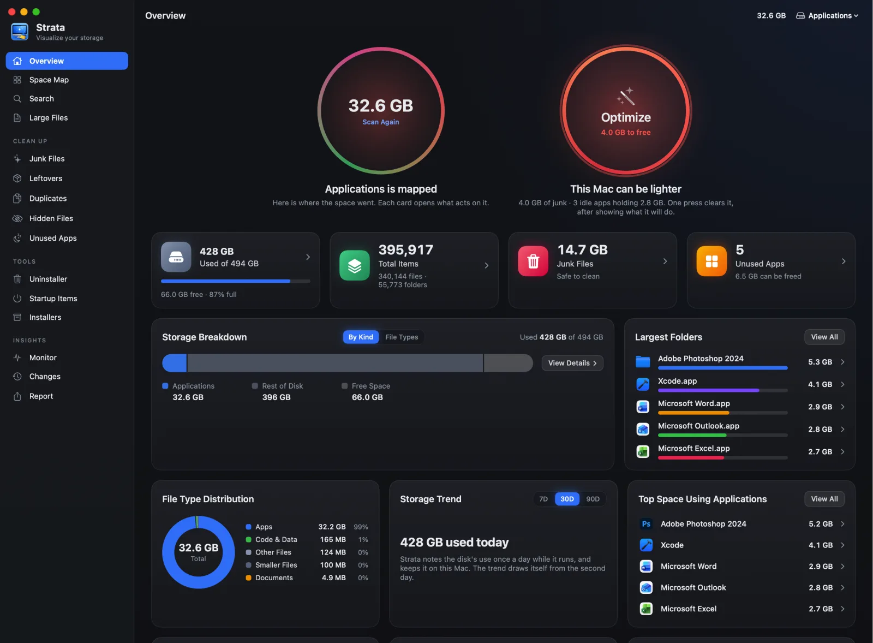Click View All in Largest Folders

[824, 337]
